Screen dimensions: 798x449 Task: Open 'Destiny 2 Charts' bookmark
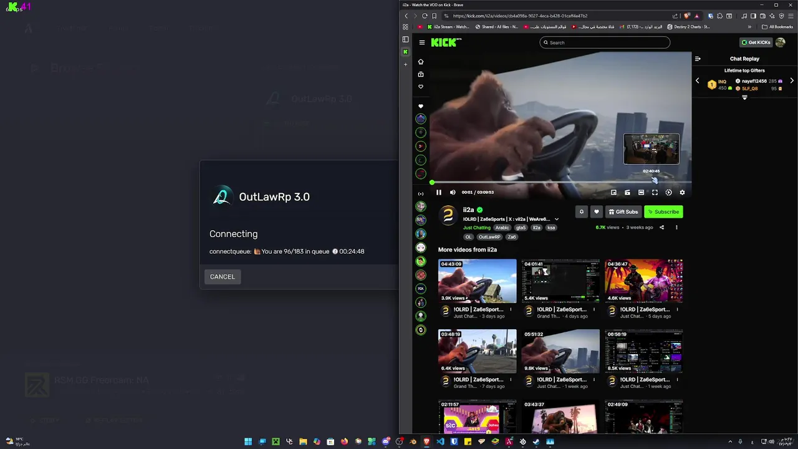coord(688,27)
